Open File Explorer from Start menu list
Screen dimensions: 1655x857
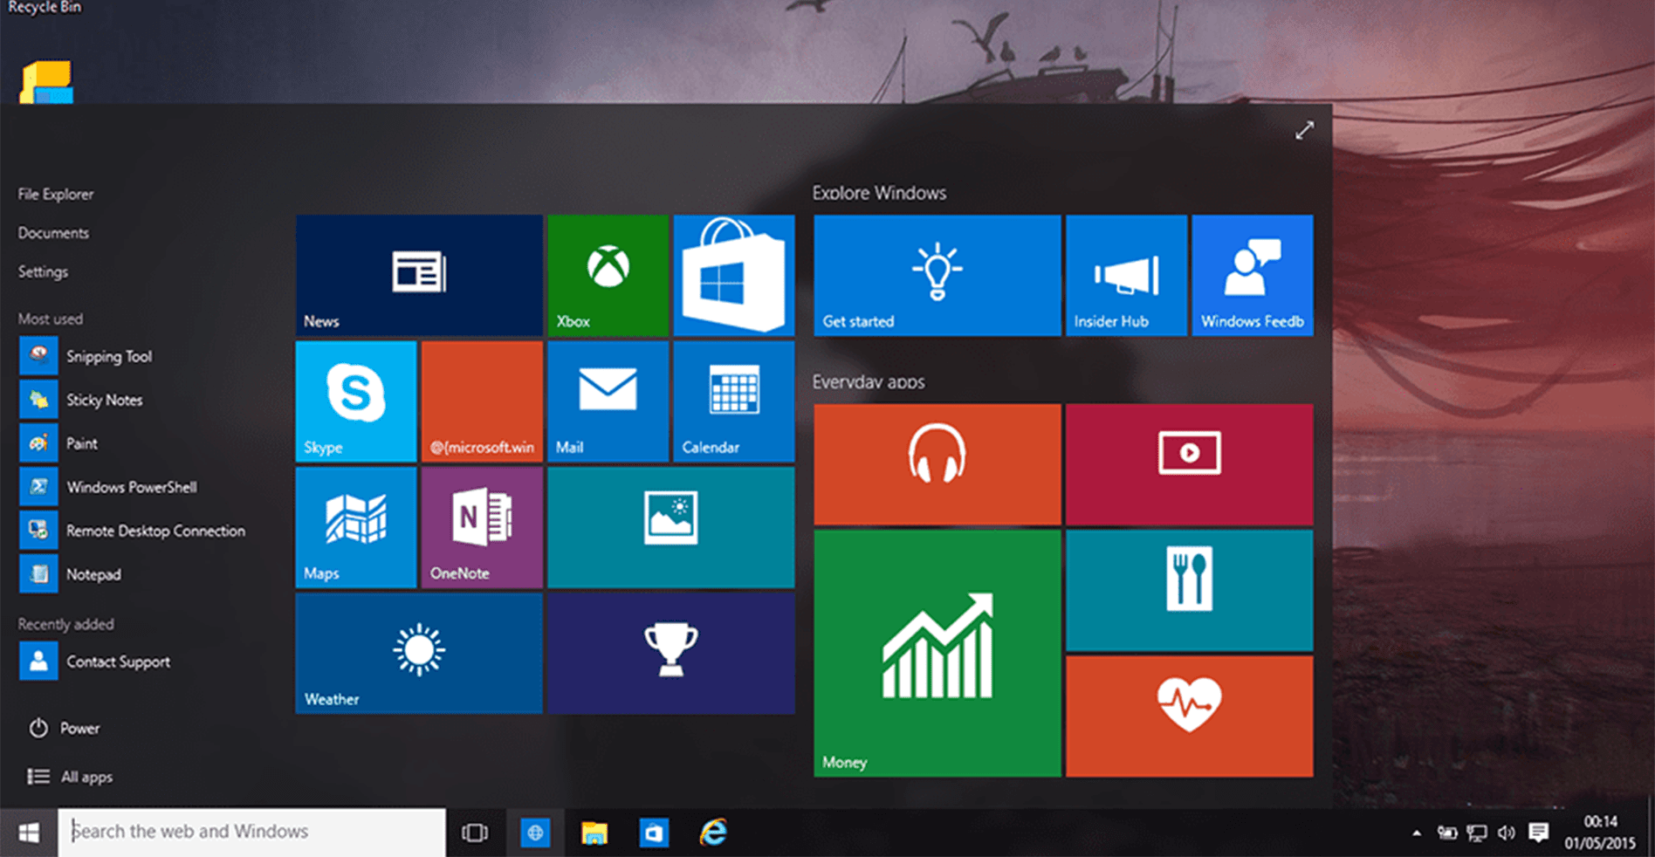tap(56, 194)
